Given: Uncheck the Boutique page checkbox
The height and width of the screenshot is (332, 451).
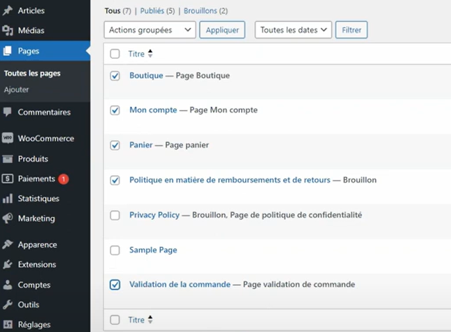Looking at the screenshot, I should (x=115, y=76).
